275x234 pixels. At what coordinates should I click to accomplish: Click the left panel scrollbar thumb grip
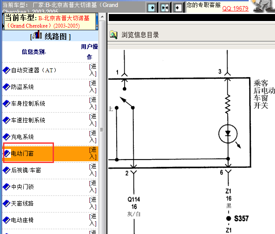pos(102,130)
